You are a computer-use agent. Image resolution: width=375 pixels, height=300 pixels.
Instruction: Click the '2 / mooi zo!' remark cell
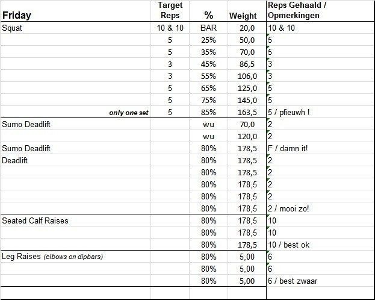click(x=290, y=208)
